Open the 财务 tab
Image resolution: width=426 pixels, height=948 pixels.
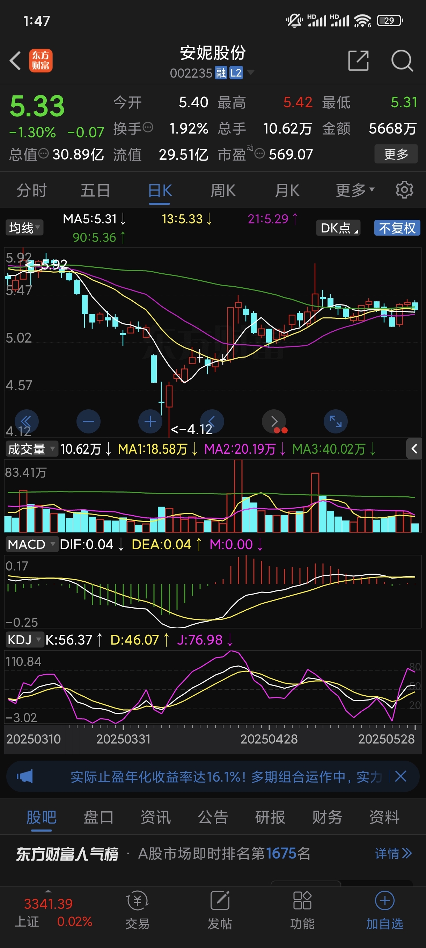(327, 817)
